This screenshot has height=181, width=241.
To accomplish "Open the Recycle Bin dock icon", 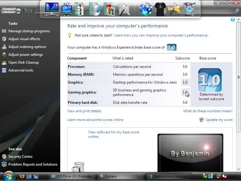I will click(189, 9).
